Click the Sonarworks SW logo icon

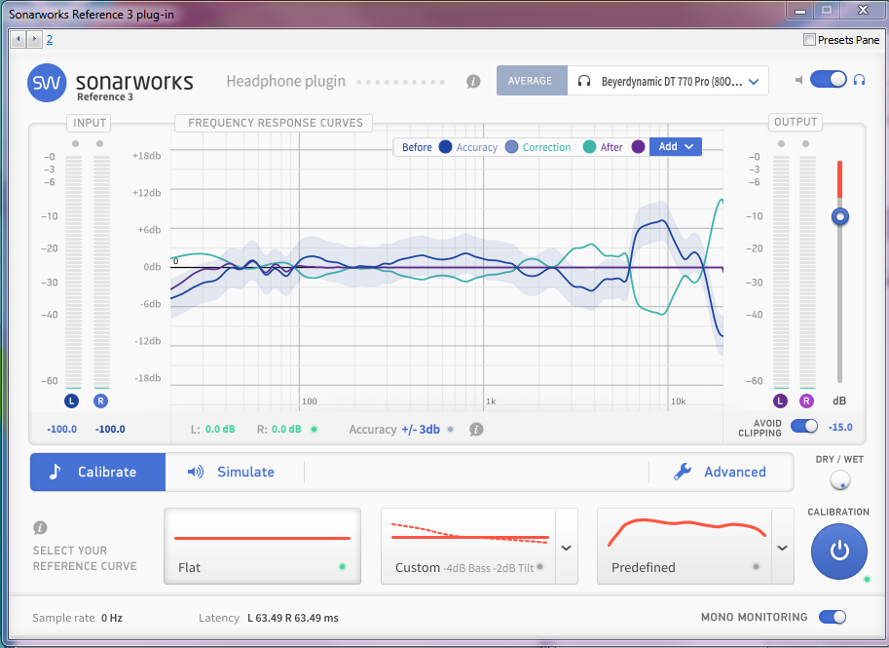(47, 83)
